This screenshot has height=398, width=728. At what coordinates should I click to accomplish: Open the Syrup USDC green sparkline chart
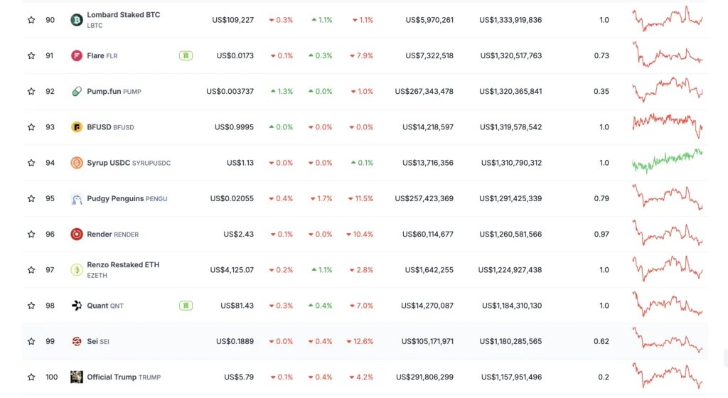(x=667, y=161)
